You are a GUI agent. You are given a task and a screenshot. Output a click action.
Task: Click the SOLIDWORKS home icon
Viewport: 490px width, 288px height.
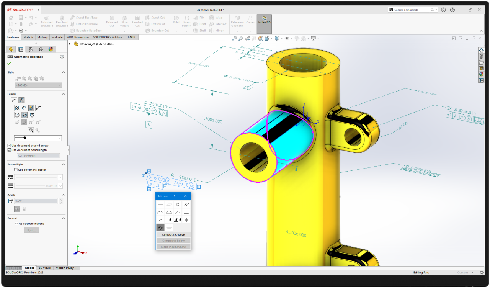point(12,17)
